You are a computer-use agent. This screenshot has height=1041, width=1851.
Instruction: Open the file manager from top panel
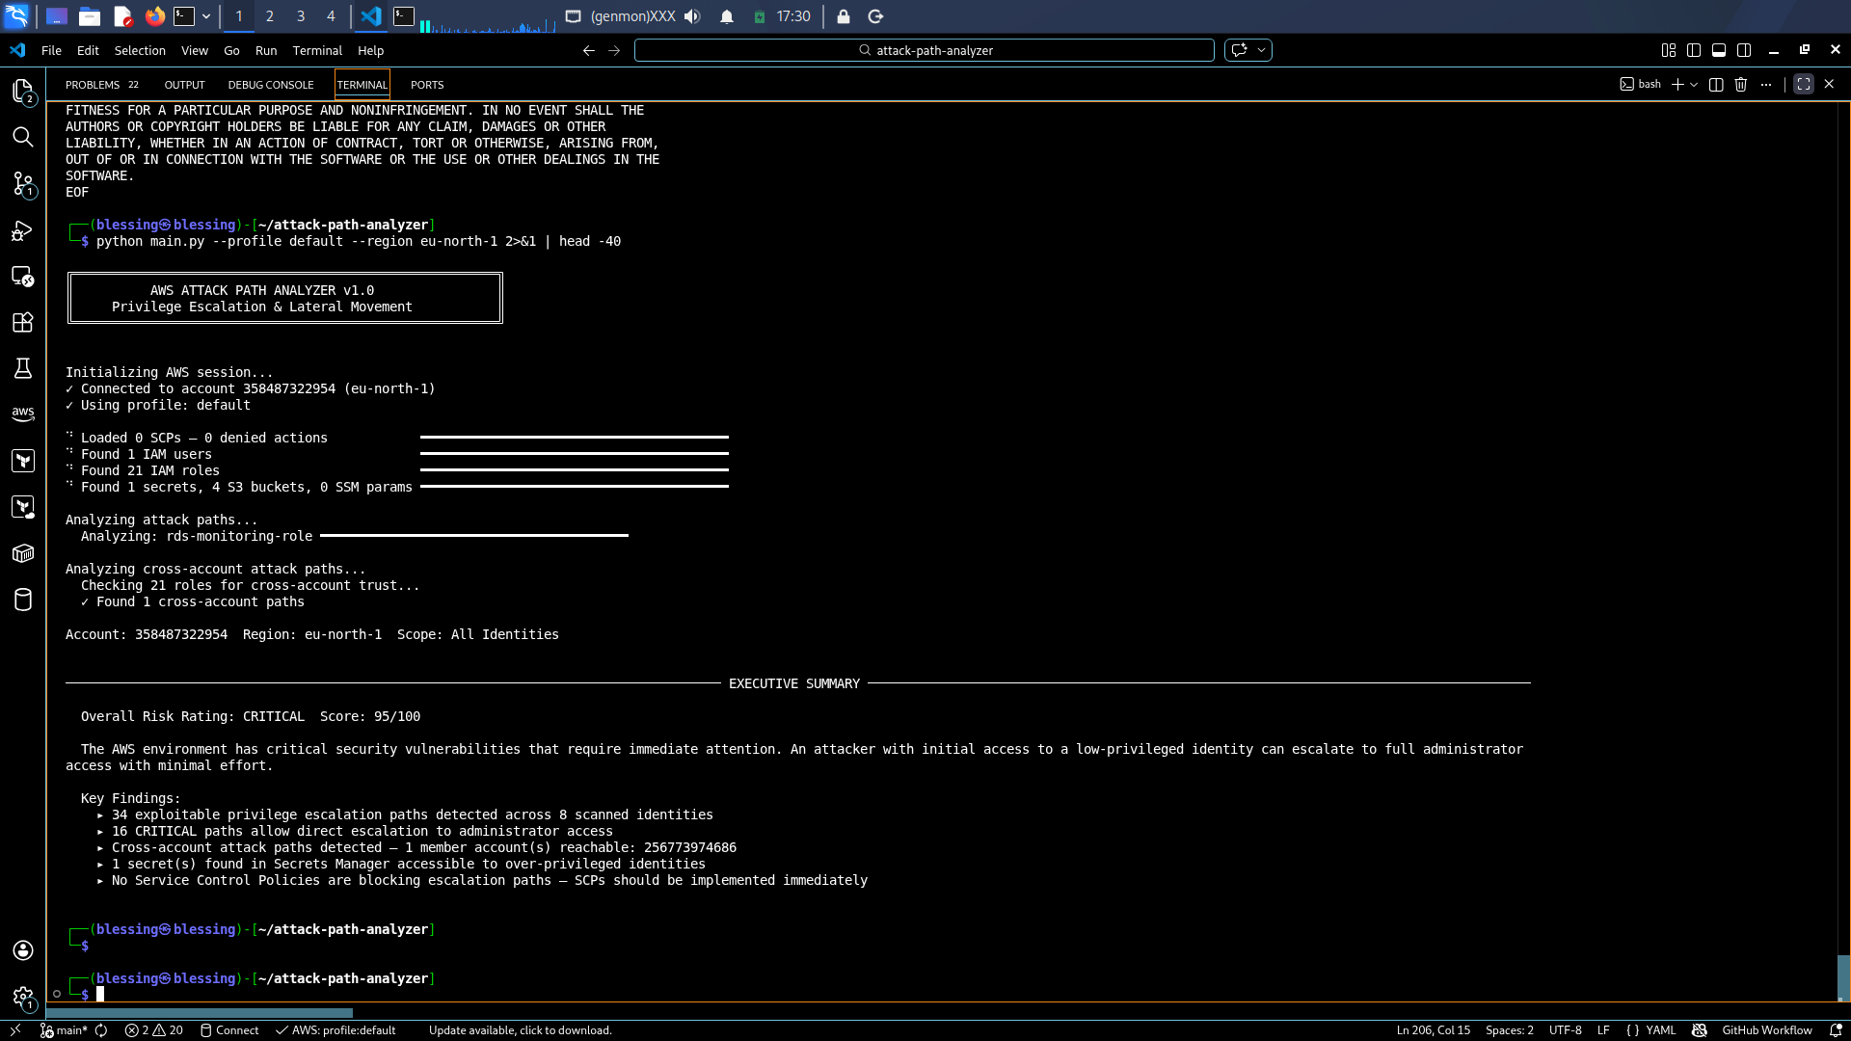89,16
